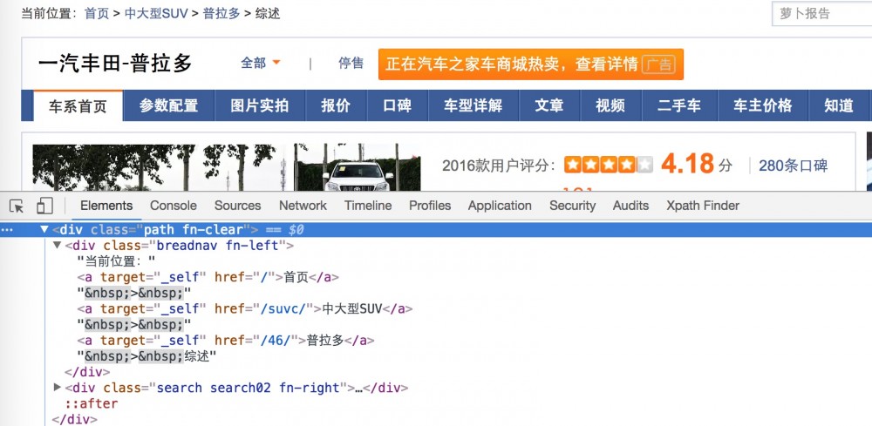Open the 参数配置 nav item
Screen dimensions: 872x426
tap(168, 105)
